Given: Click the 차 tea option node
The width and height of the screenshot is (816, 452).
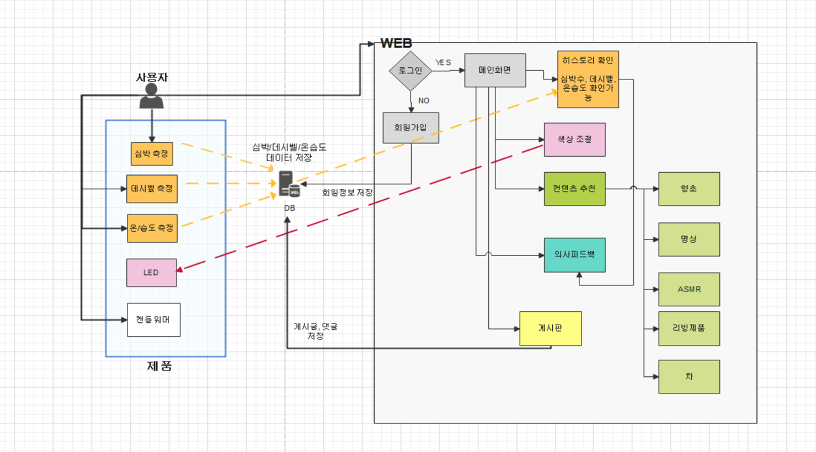Looking at the screenshot, I should click(689, 376).
